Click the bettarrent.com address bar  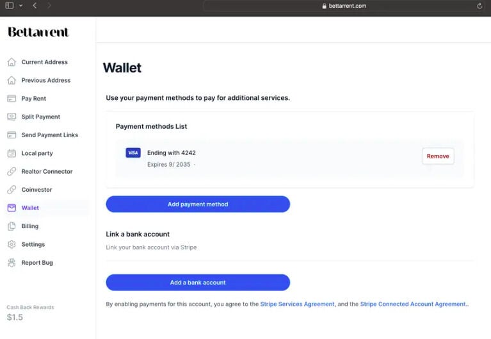click(344, 6)
